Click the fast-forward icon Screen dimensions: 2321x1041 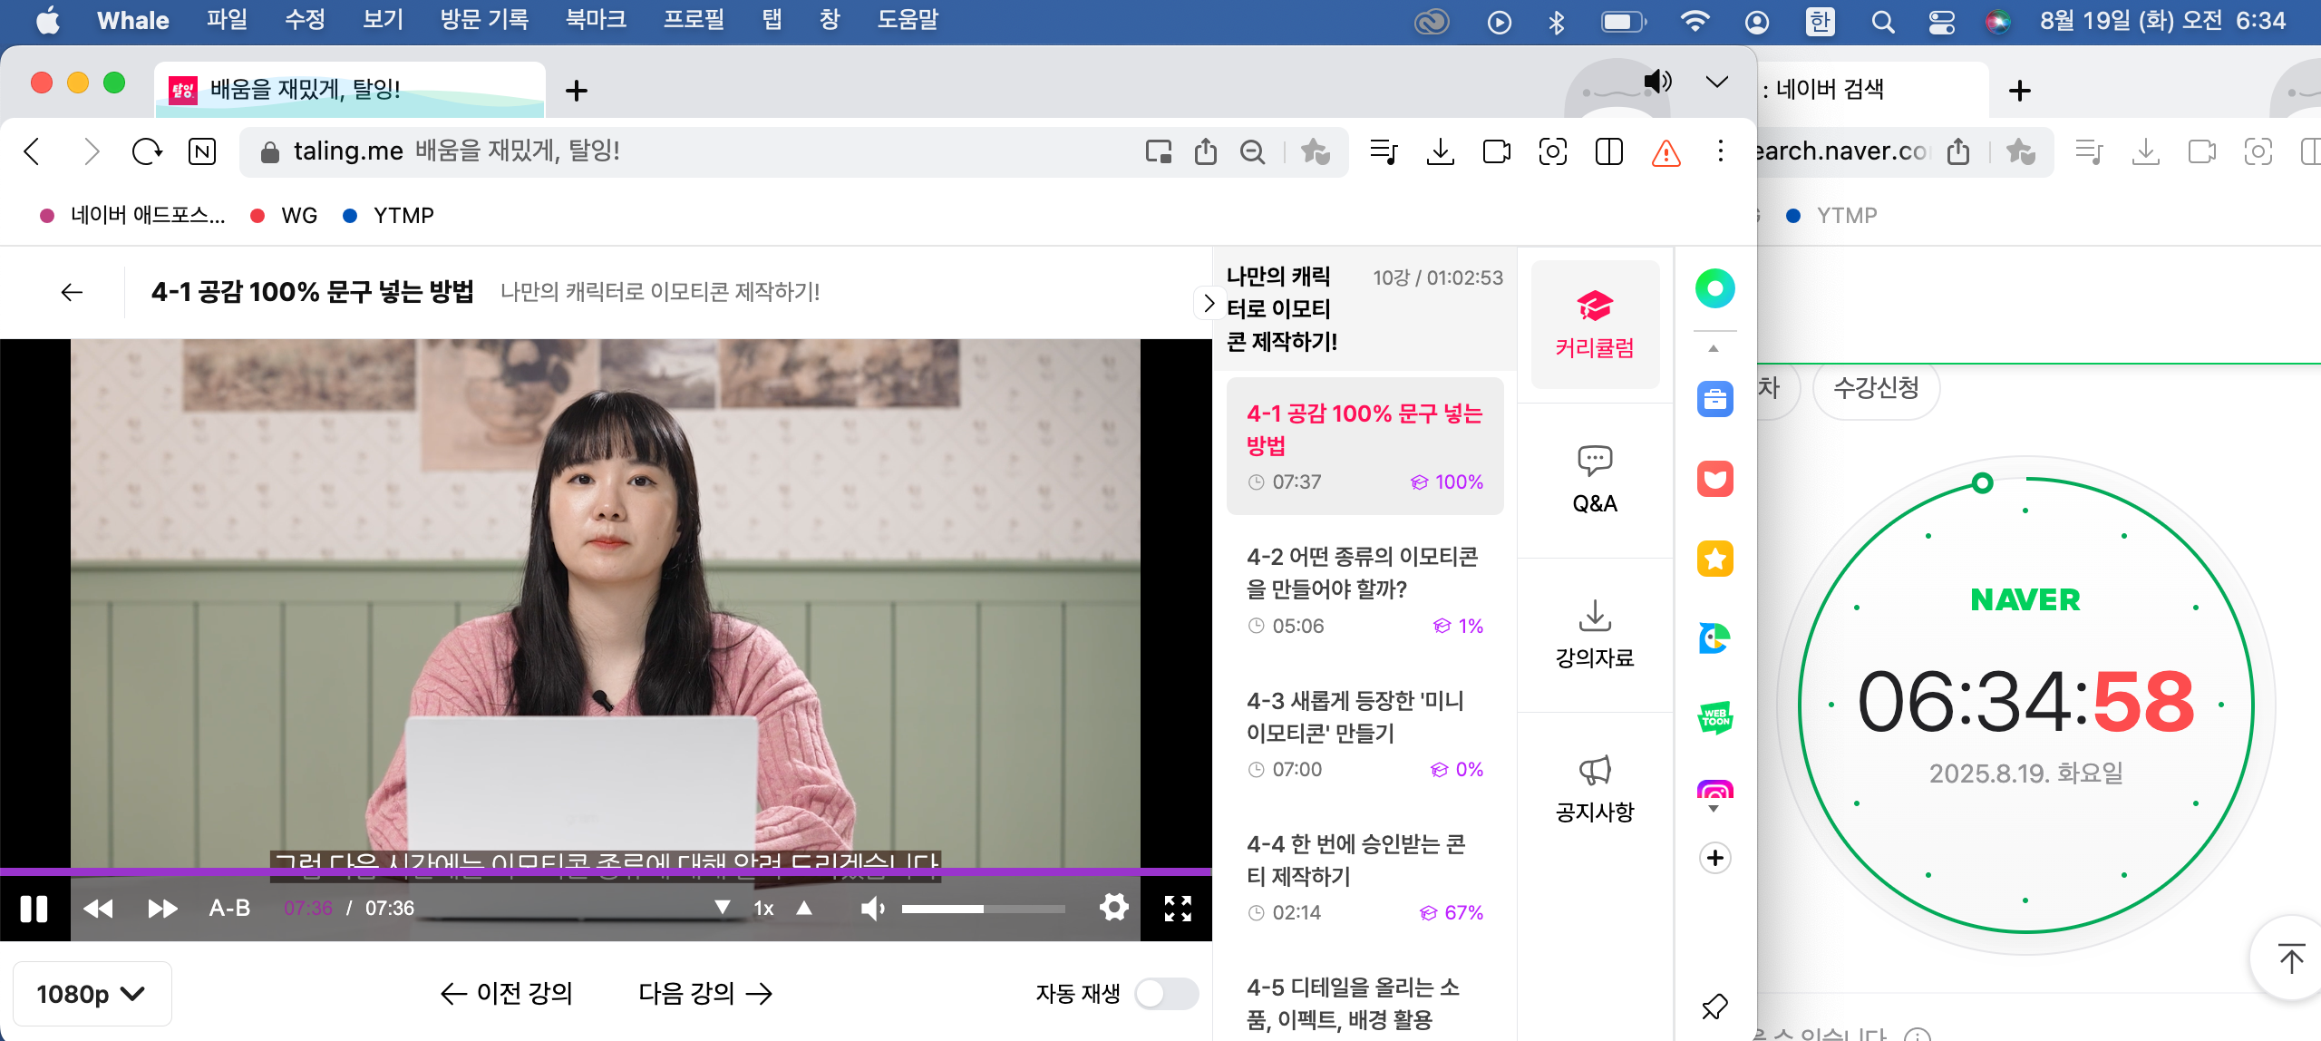click(x=162, y=908)
